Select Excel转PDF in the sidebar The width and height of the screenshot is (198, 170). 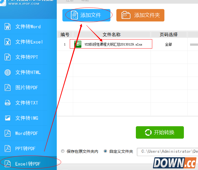(29, 163)
